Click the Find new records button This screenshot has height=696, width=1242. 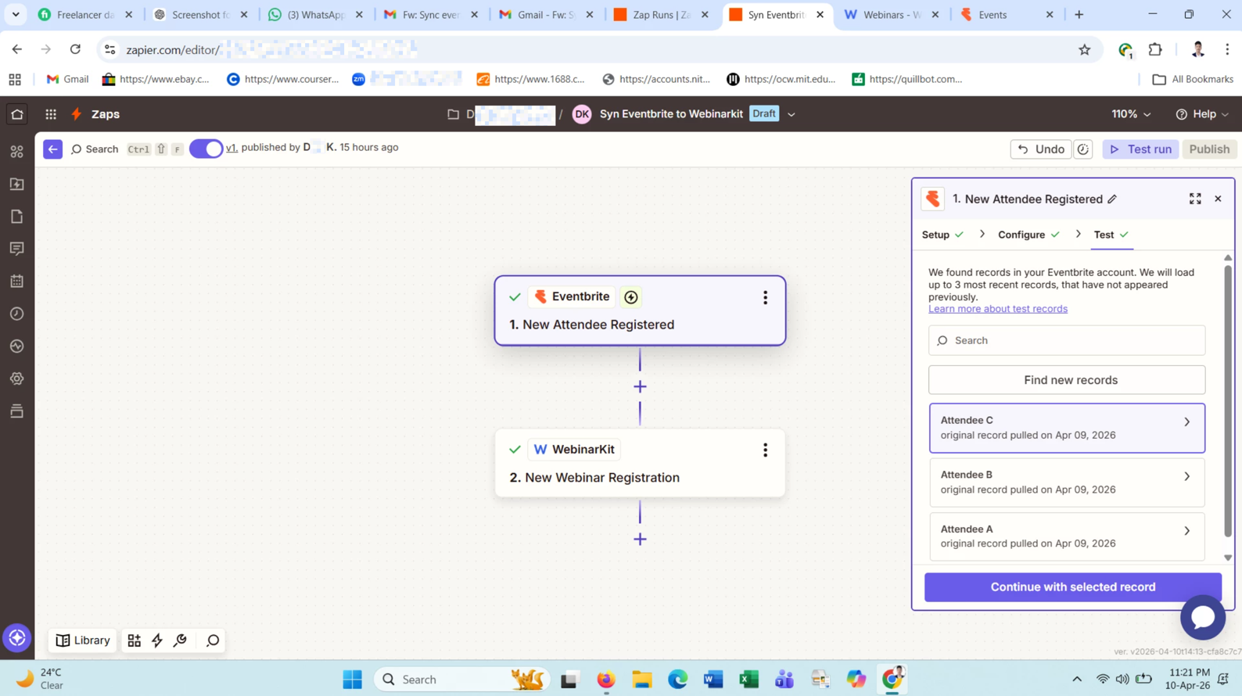click(1066, 380)
